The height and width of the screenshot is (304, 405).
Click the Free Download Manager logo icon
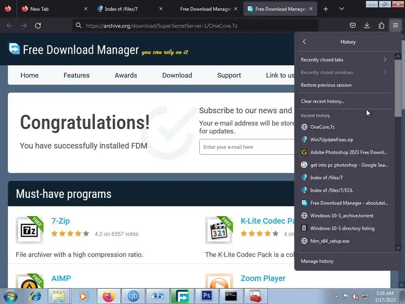14,48
